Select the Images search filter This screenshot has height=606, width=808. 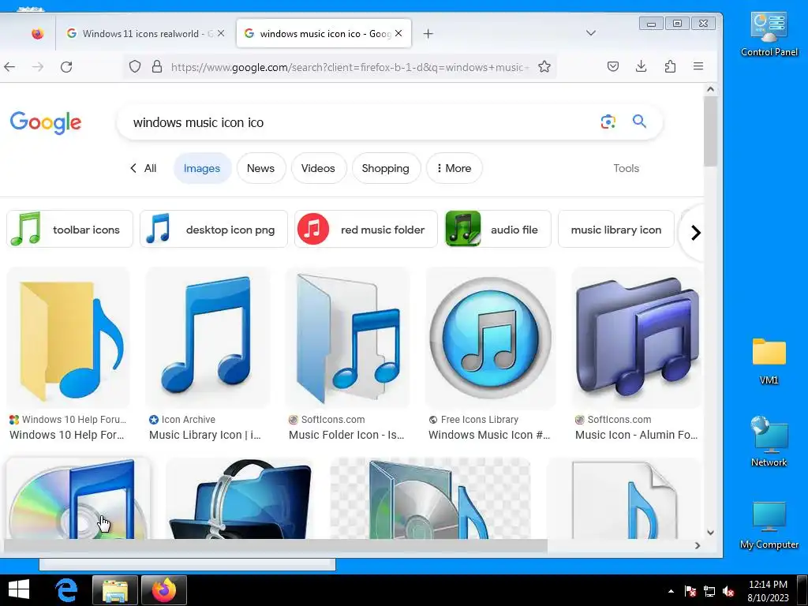pos(202,168)
